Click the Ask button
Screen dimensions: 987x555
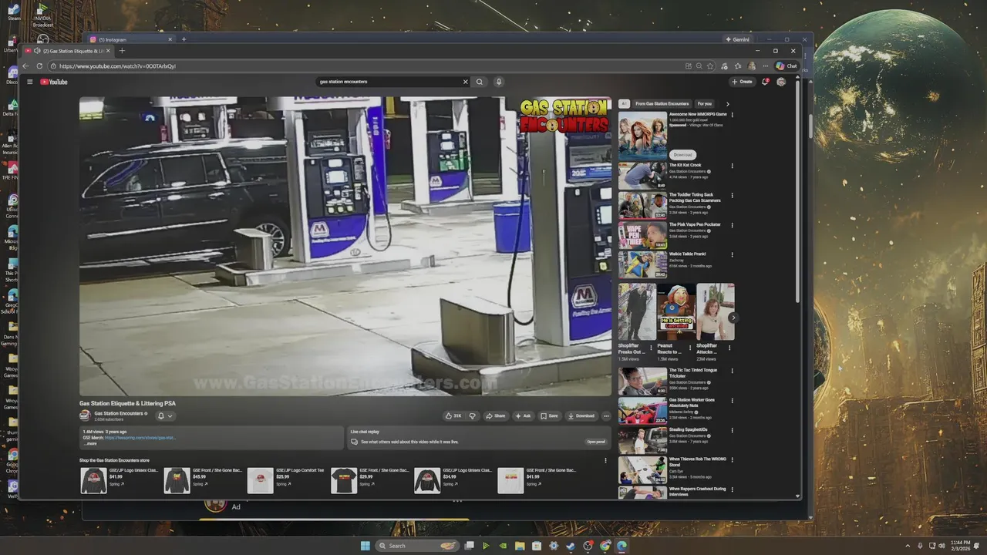point(523,415)
